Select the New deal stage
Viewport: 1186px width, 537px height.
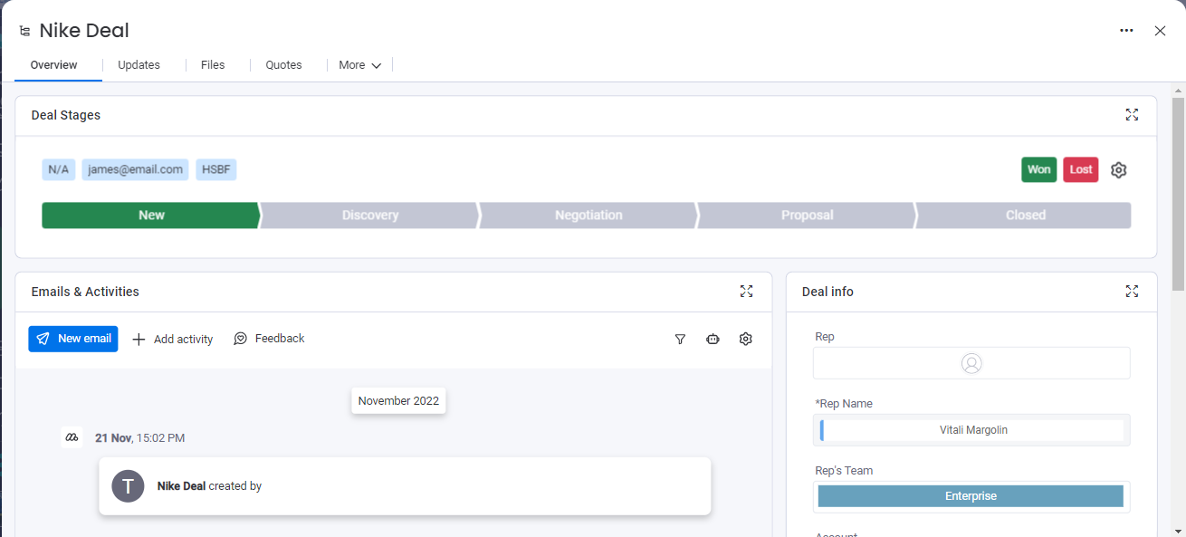tap(151, 216)
